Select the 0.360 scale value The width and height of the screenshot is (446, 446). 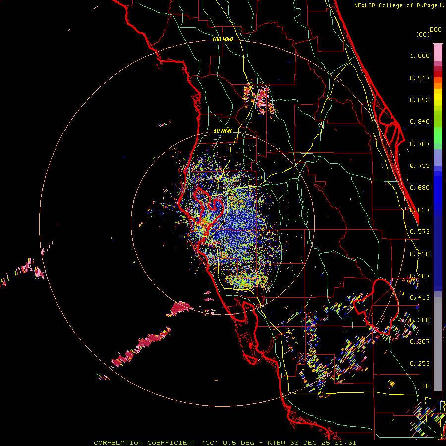click(x=420, y=320)
